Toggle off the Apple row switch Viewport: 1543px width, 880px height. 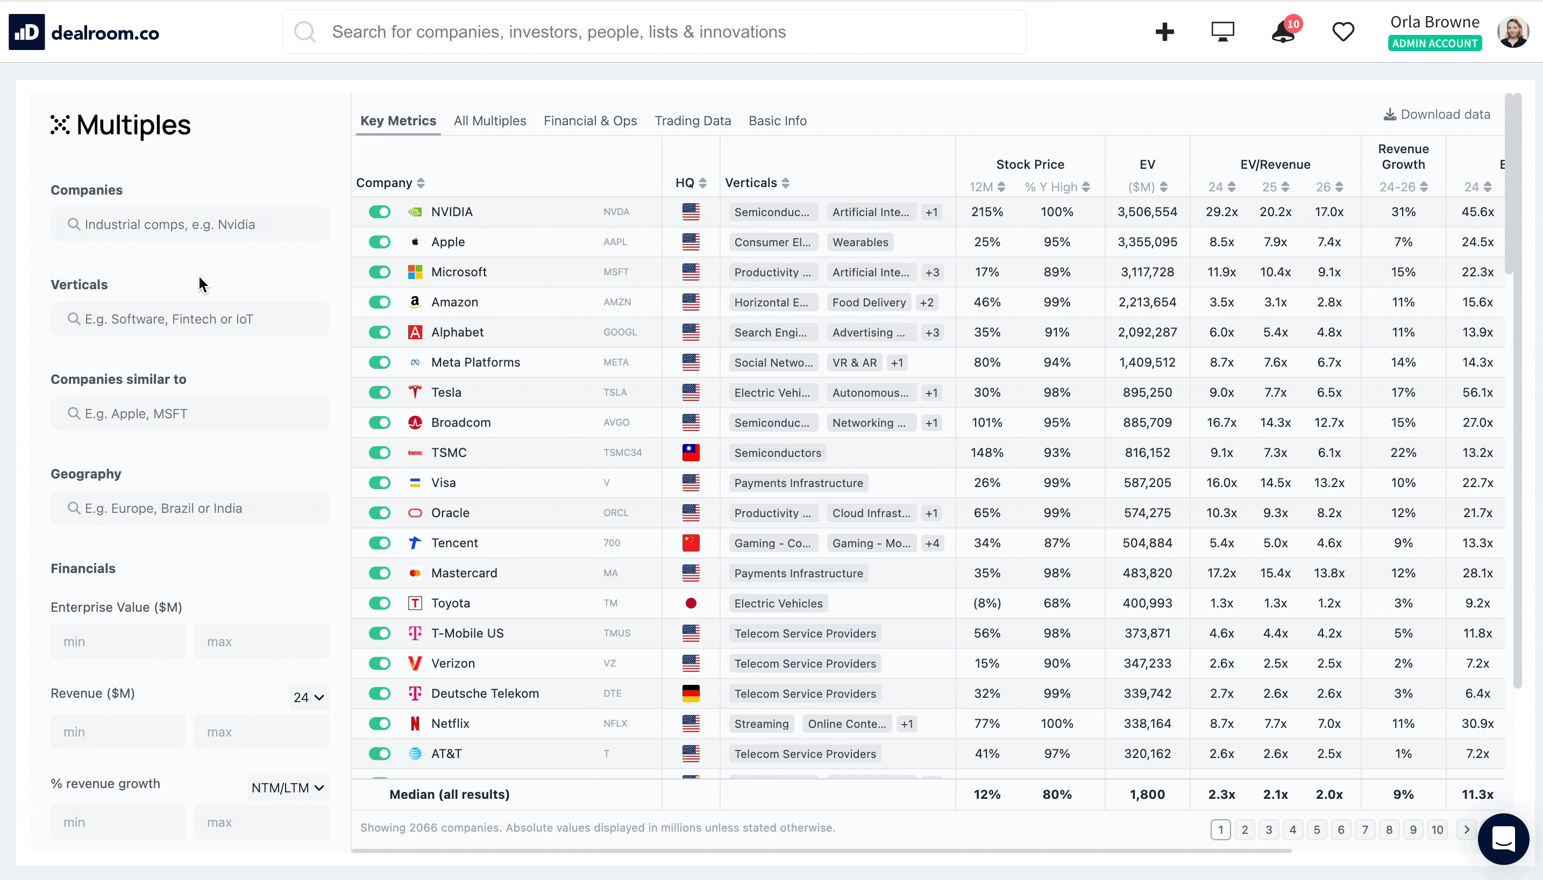coord(380,242)
